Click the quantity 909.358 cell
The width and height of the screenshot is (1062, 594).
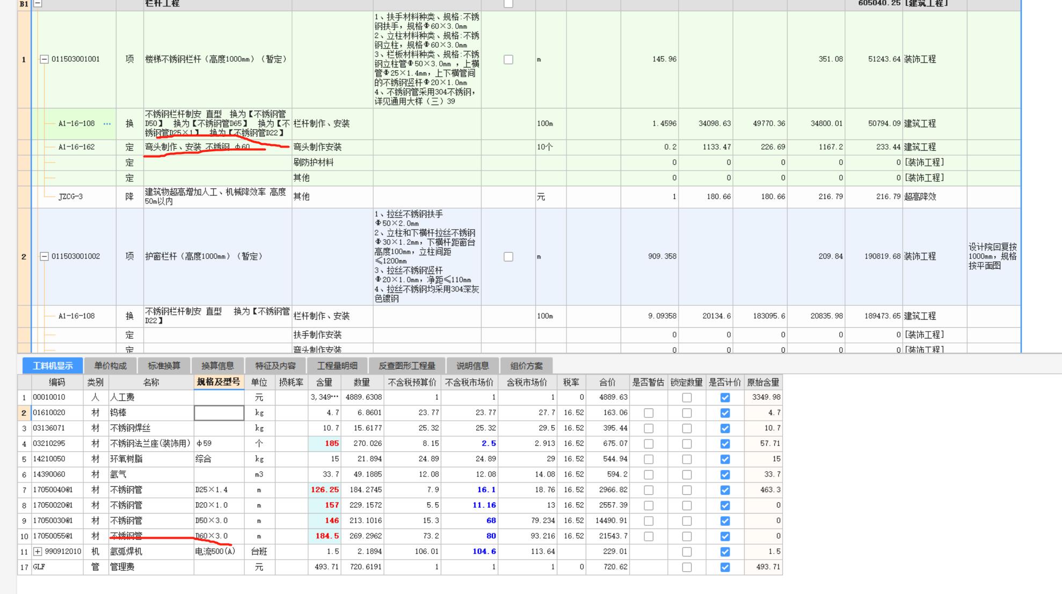point(650,256)
